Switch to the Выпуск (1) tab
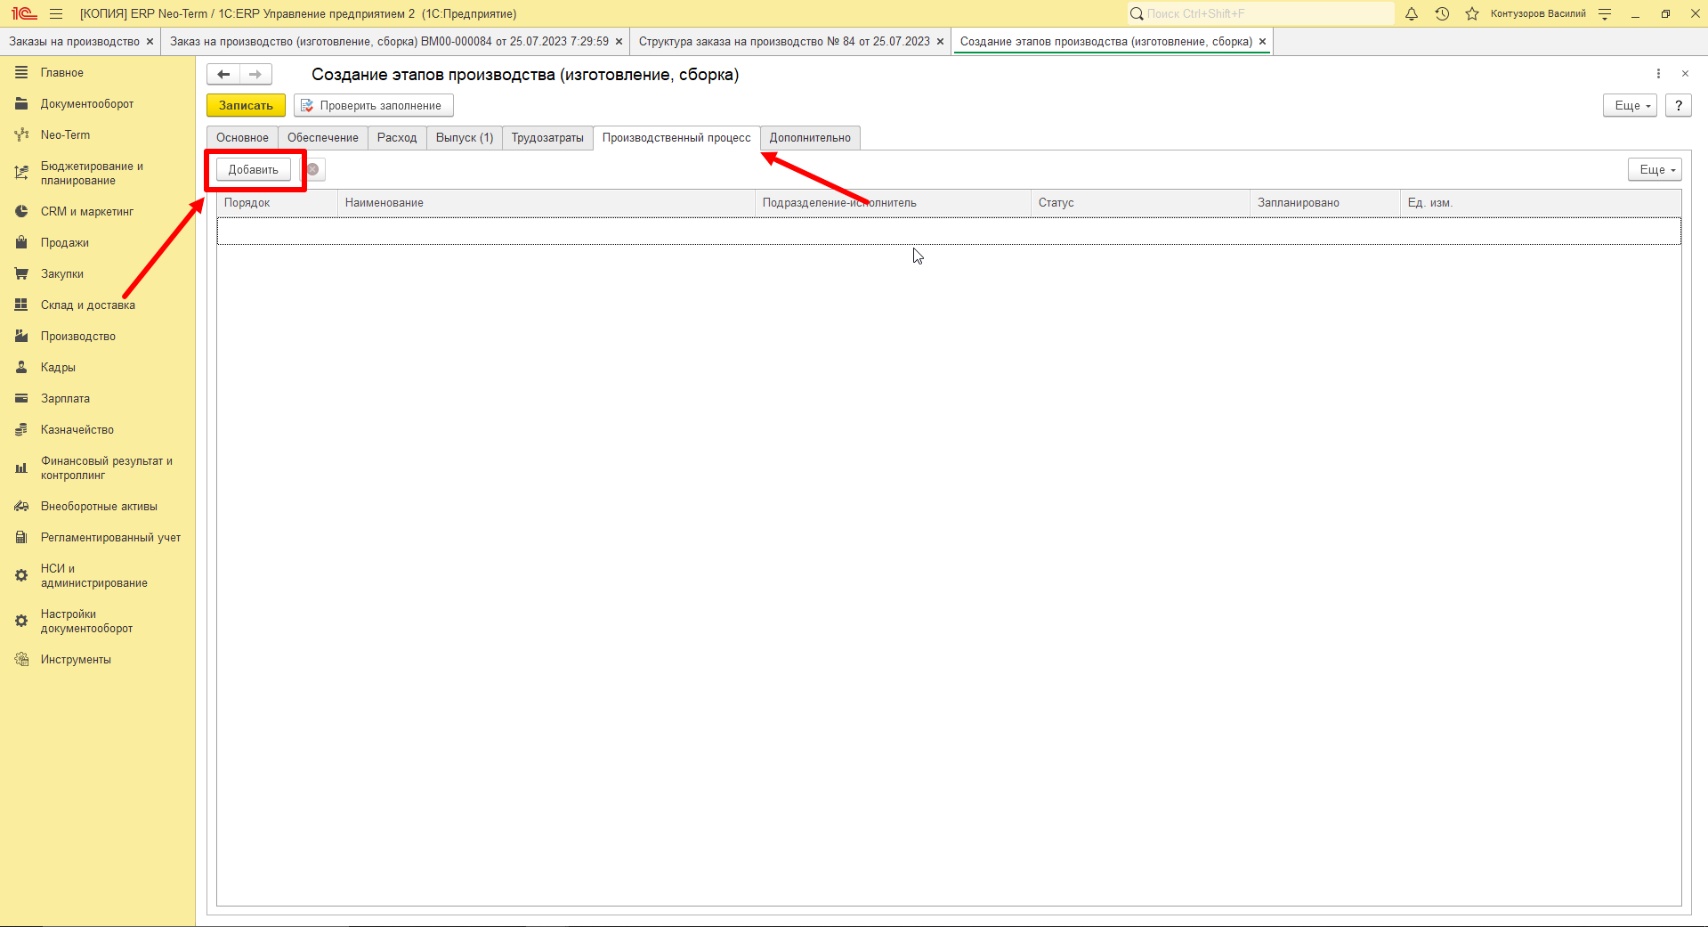The height and width of the screenshot is (927, 1708). tap(465, 138)
